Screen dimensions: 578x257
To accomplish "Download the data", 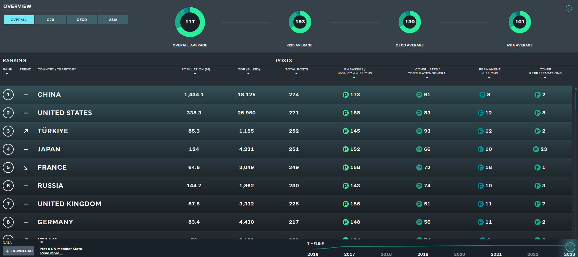I will coord(19,251).
